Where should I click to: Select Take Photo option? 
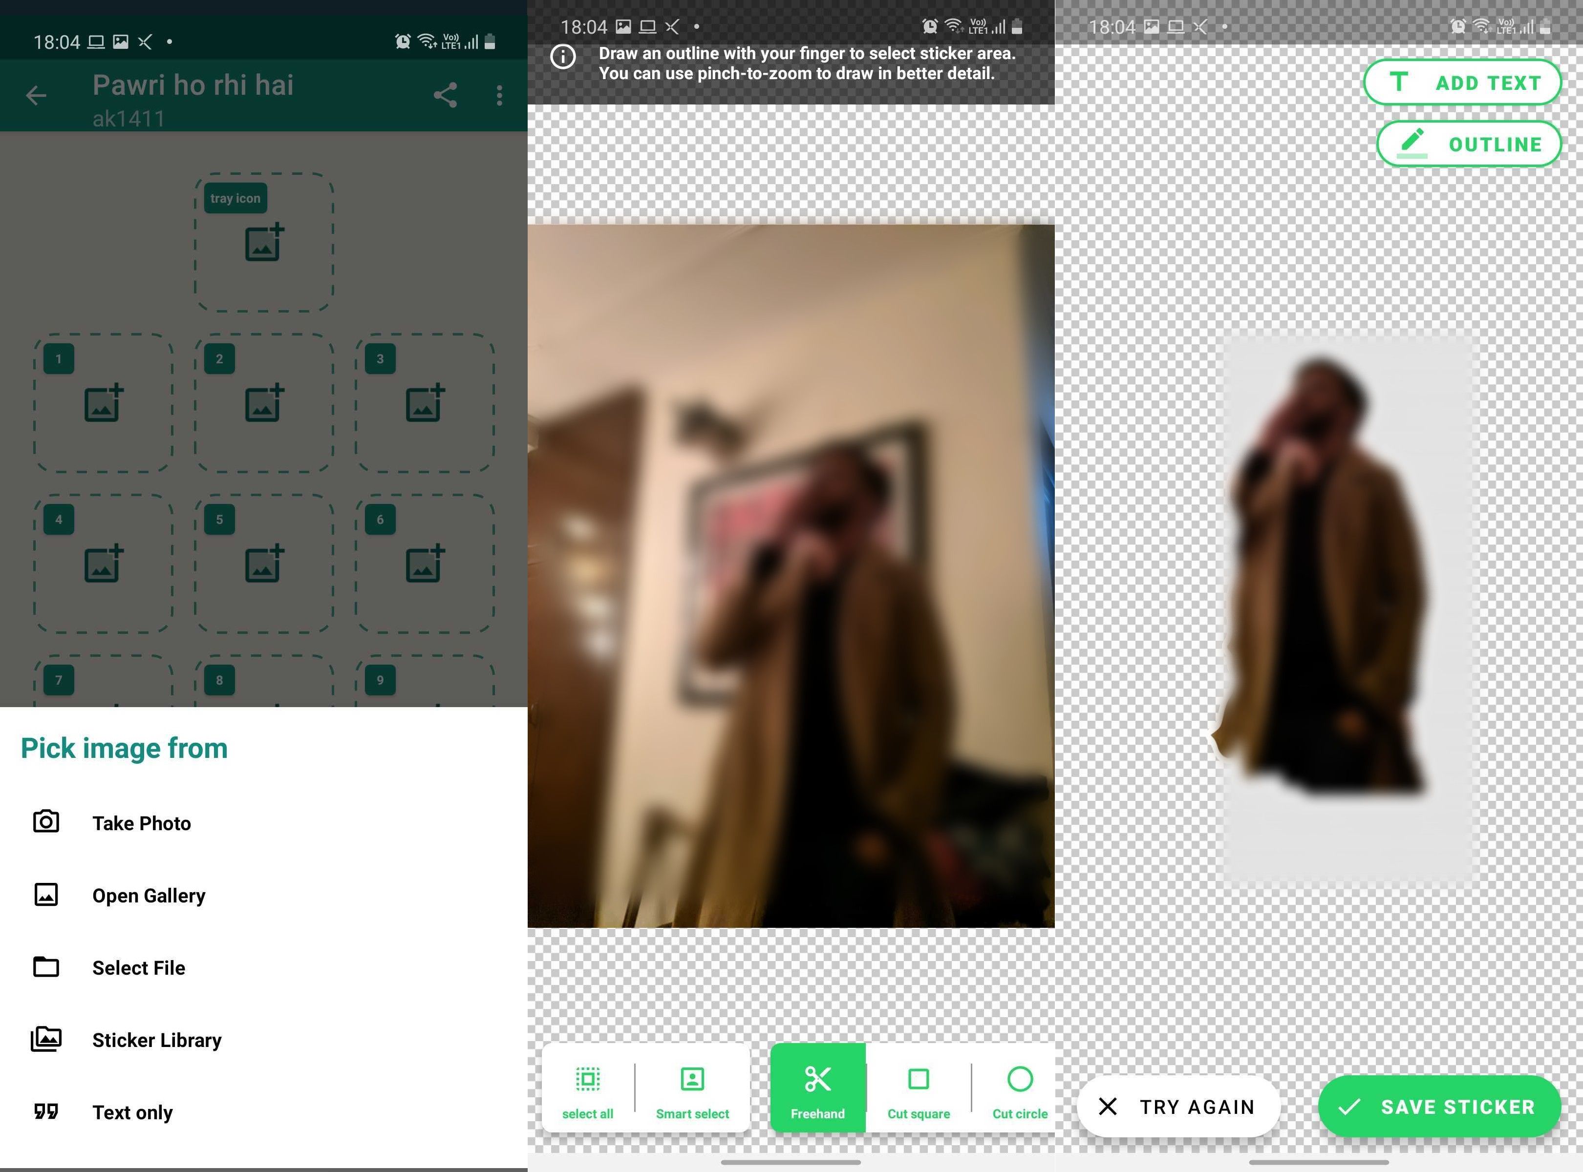[x=142, y=822]
